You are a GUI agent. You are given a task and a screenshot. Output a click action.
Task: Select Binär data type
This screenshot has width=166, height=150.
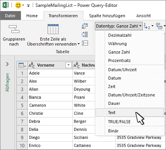tap(113, 131)
